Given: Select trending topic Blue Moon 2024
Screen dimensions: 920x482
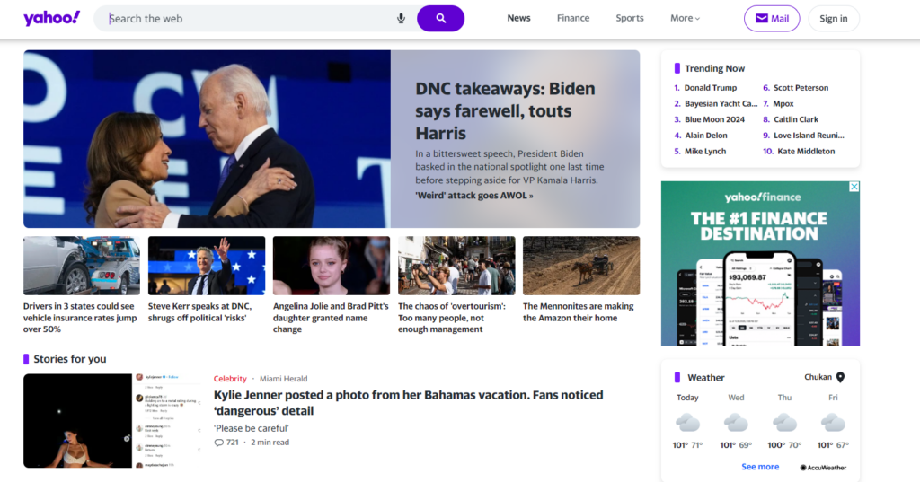Looking at the screenshot, I should [x=714, y=119].
